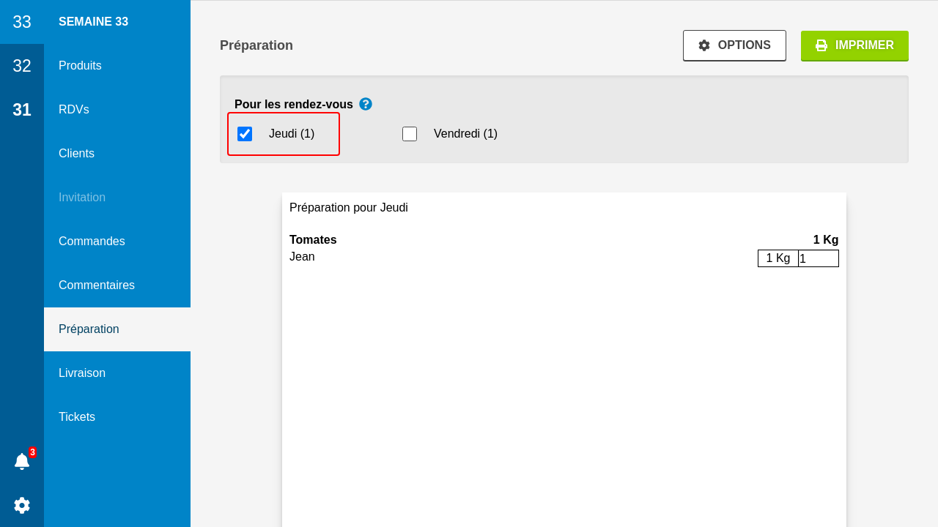Open the notifications bell

click(x=22, y=461)
